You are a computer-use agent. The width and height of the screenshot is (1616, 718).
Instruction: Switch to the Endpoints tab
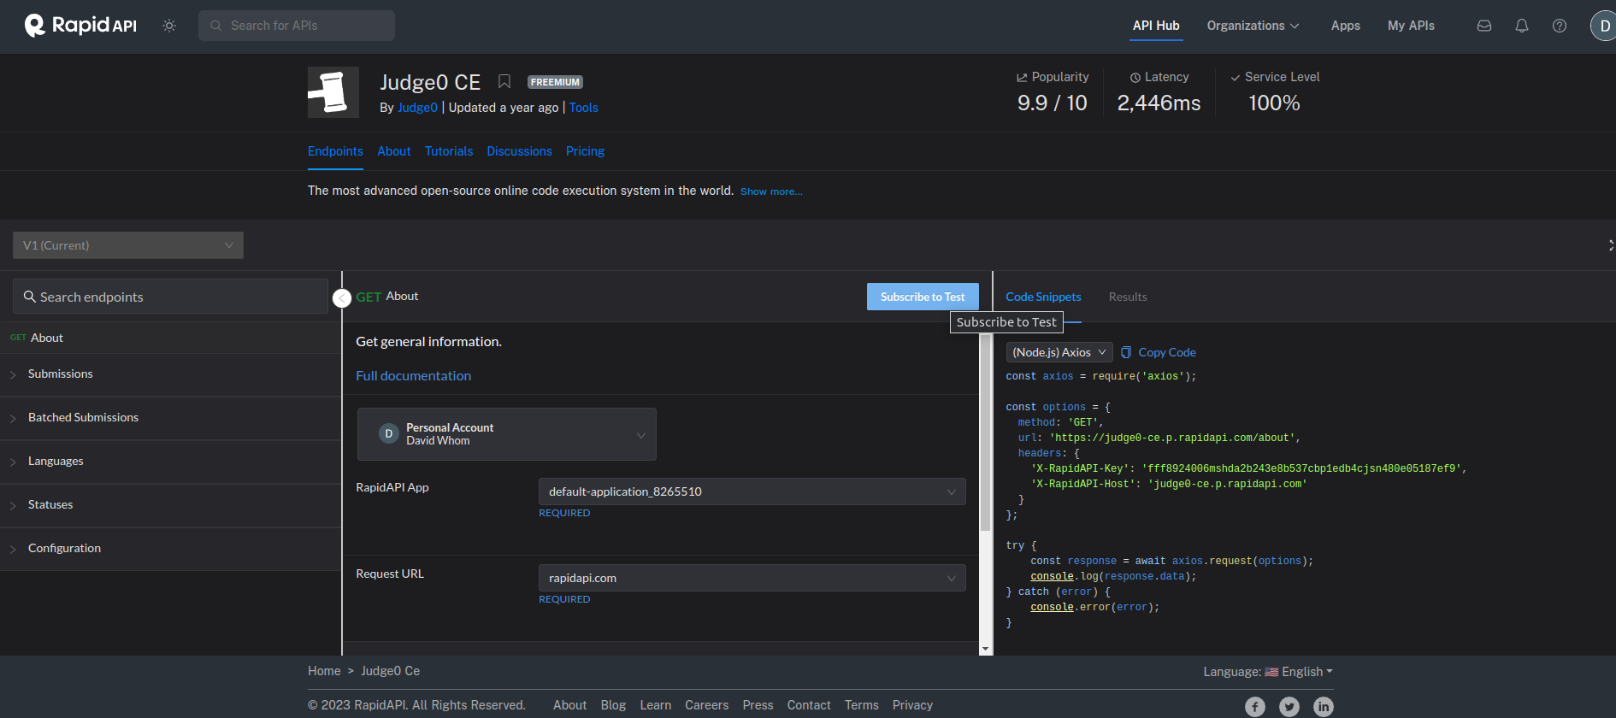(335, 151)
